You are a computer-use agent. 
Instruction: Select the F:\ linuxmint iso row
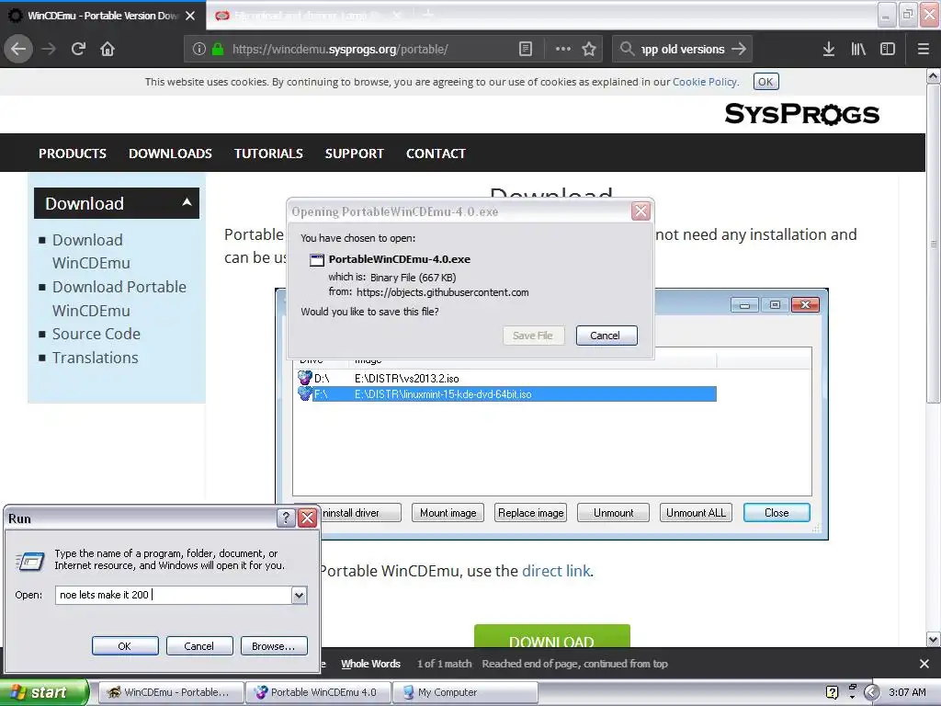click(506, 394)
